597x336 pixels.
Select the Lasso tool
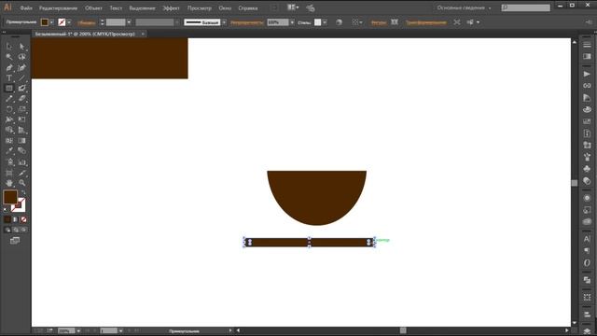(22, 57)
